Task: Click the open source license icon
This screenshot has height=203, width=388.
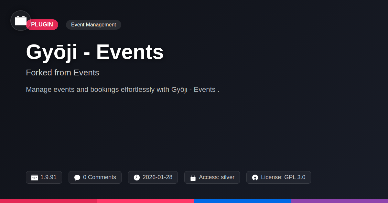Action: (x=255, y=178)
